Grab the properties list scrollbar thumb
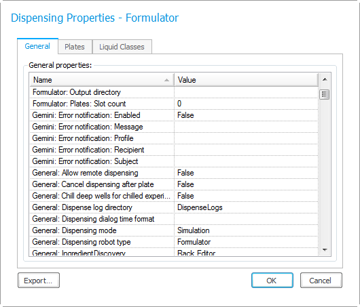Image resolution: width=360 pixels, height=307 pixels. point(325,94)
